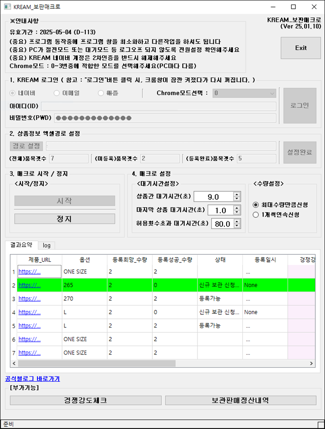Minimize the KREAM window
This screenshot has width=325, height=429.
pos(273,7)
